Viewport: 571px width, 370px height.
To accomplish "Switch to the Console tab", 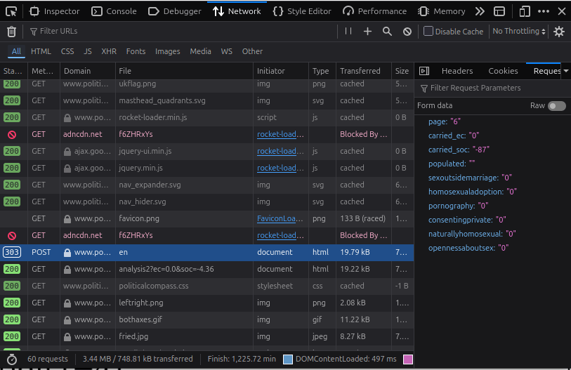I will coord(114,11).
